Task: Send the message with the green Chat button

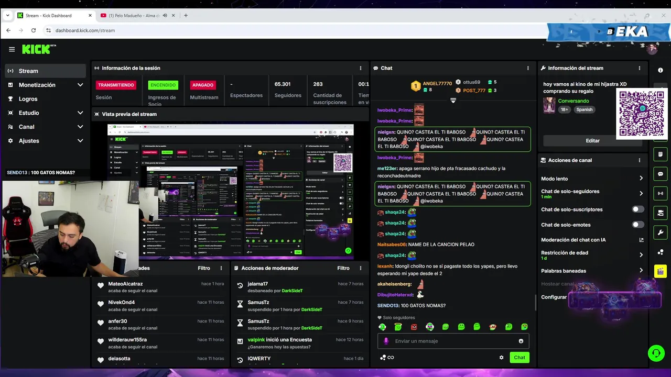Action: pyautogui.click(x=520, y=358)
